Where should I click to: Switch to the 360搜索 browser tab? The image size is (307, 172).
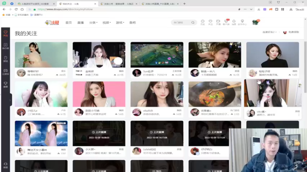36,4
